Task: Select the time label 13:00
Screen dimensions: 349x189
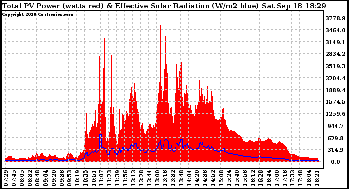Action: [157, 178]
